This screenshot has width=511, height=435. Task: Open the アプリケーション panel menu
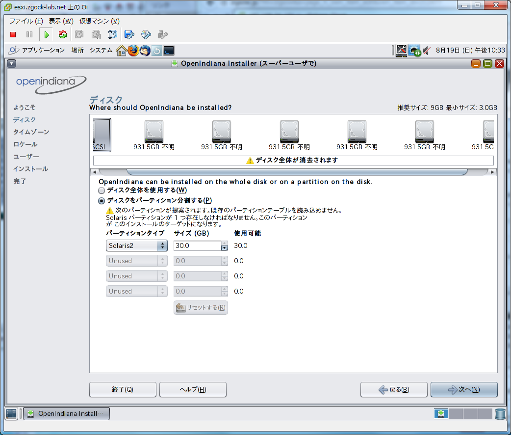43,50
